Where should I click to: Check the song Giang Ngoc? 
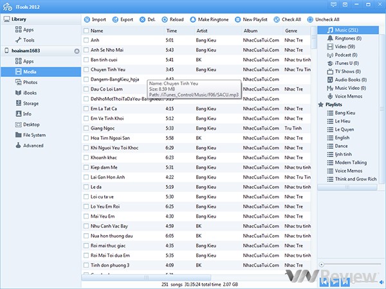click(x=86, y=128)
